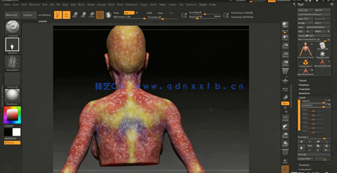Click the AAHalf magnifier icon
Screen dimensions: 337x173
[285, 63]
